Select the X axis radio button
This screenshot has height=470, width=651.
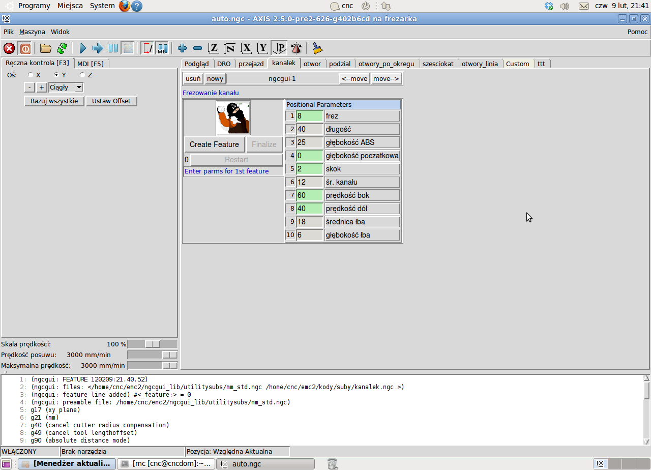pyautogui.click(x=31, y=75)
